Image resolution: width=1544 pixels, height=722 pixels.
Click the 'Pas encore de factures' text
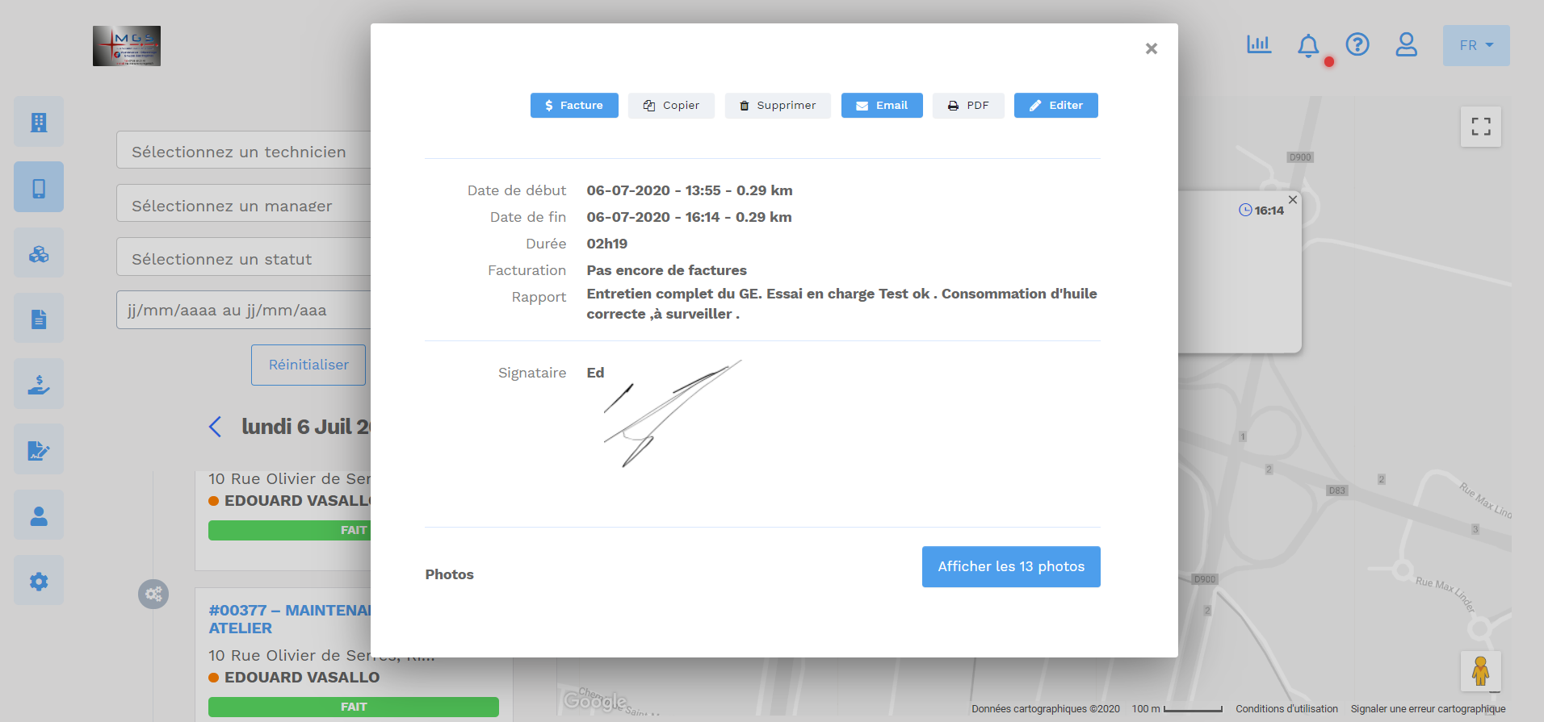point(666,270)
